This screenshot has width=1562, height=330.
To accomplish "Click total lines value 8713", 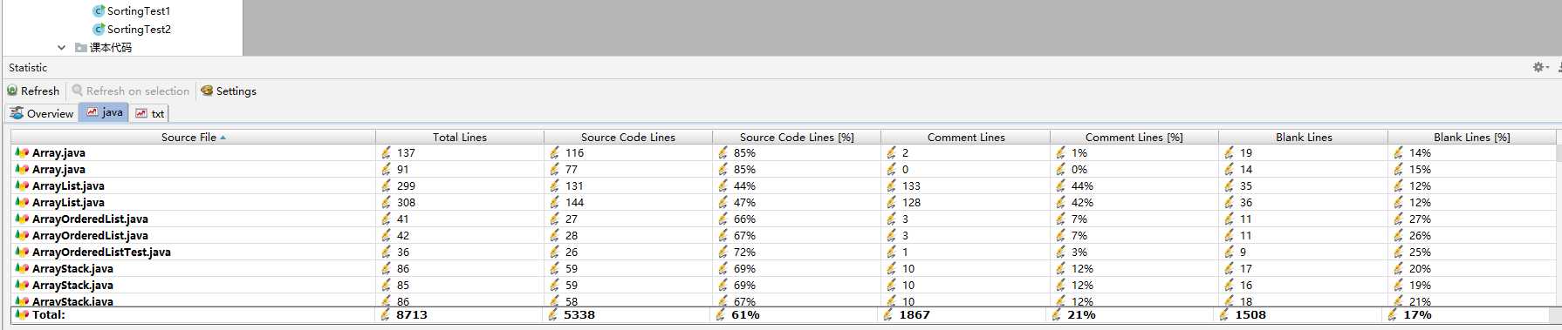I will pyautogui.click(x=412, y=315).
